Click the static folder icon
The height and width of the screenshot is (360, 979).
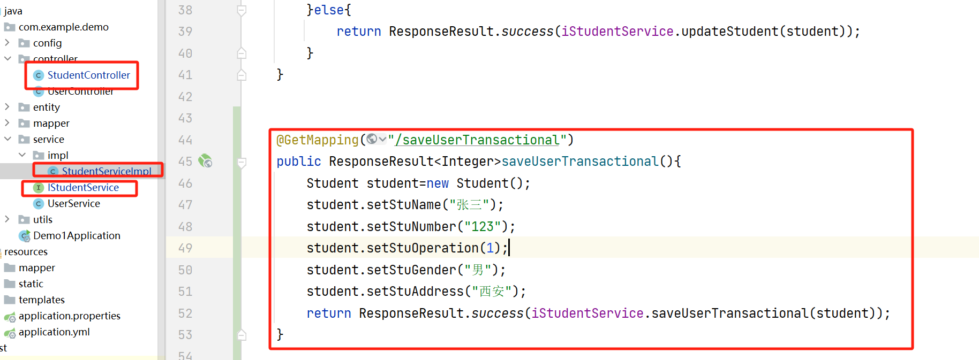[10, 284]
